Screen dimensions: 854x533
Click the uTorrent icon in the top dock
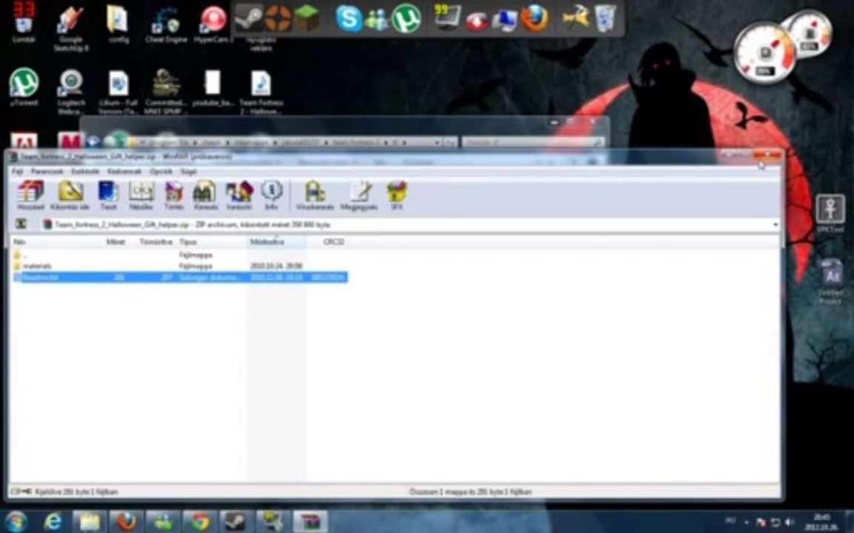(406, 19)
